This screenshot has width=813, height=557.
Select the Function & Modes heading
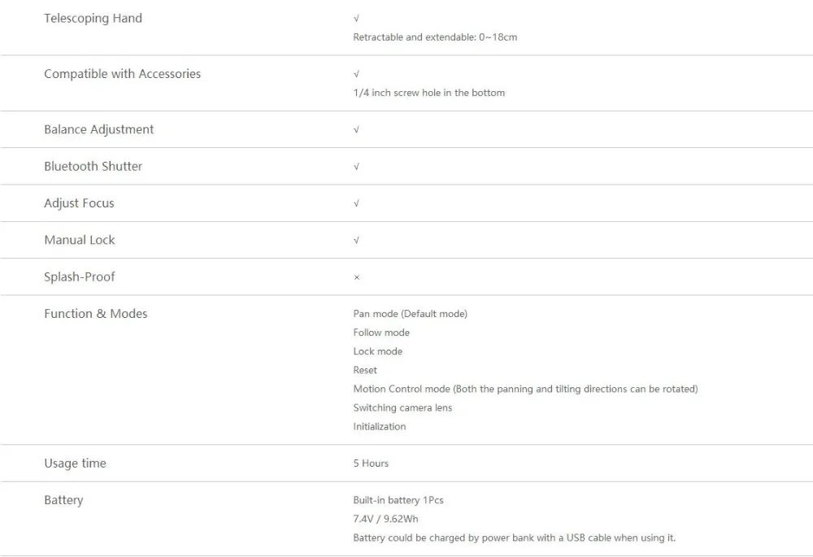point(95,314)
